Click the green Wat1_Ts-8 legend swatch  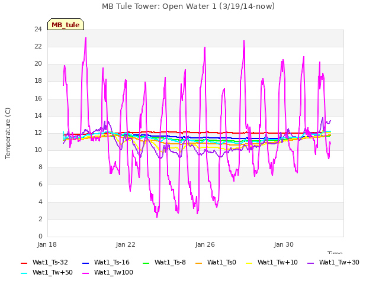(146, 263)
